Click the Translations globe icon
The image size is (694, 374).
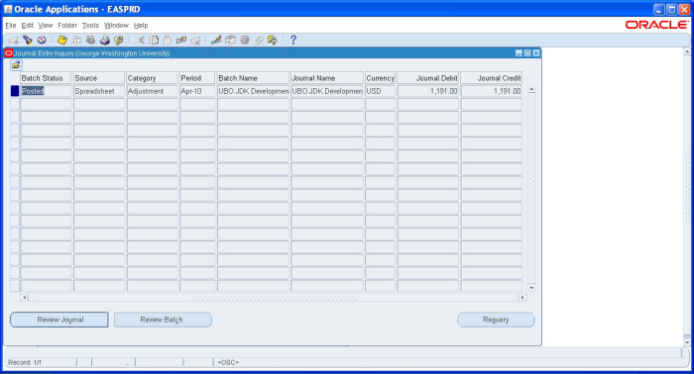[x=244, y=41]
